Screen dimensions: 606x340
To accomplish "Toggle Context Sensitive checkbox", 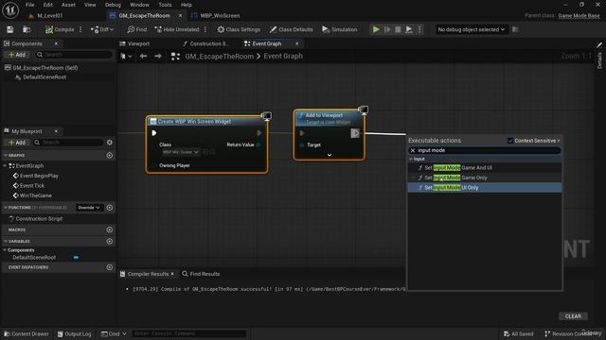I will [510, 141].
